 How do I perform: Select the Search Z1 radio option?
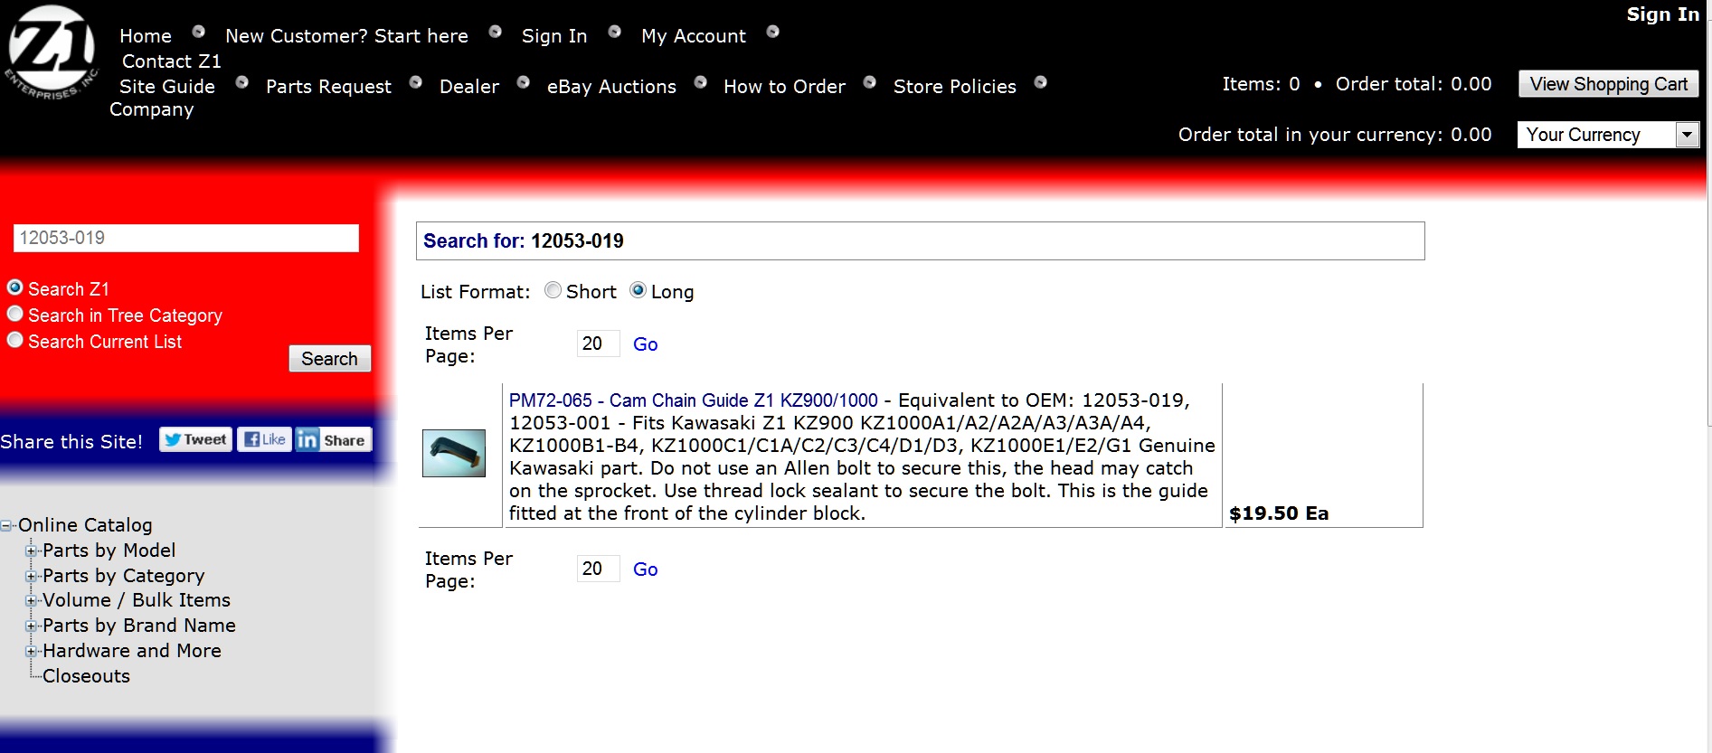click(14, 287)
